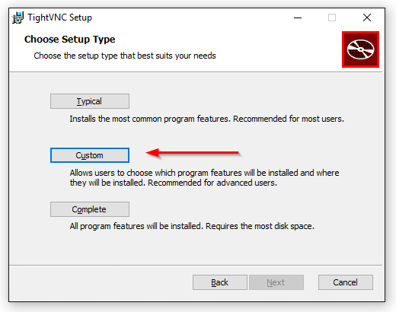
Task: Click the description recommending advanced users
Action: point(204,177)
